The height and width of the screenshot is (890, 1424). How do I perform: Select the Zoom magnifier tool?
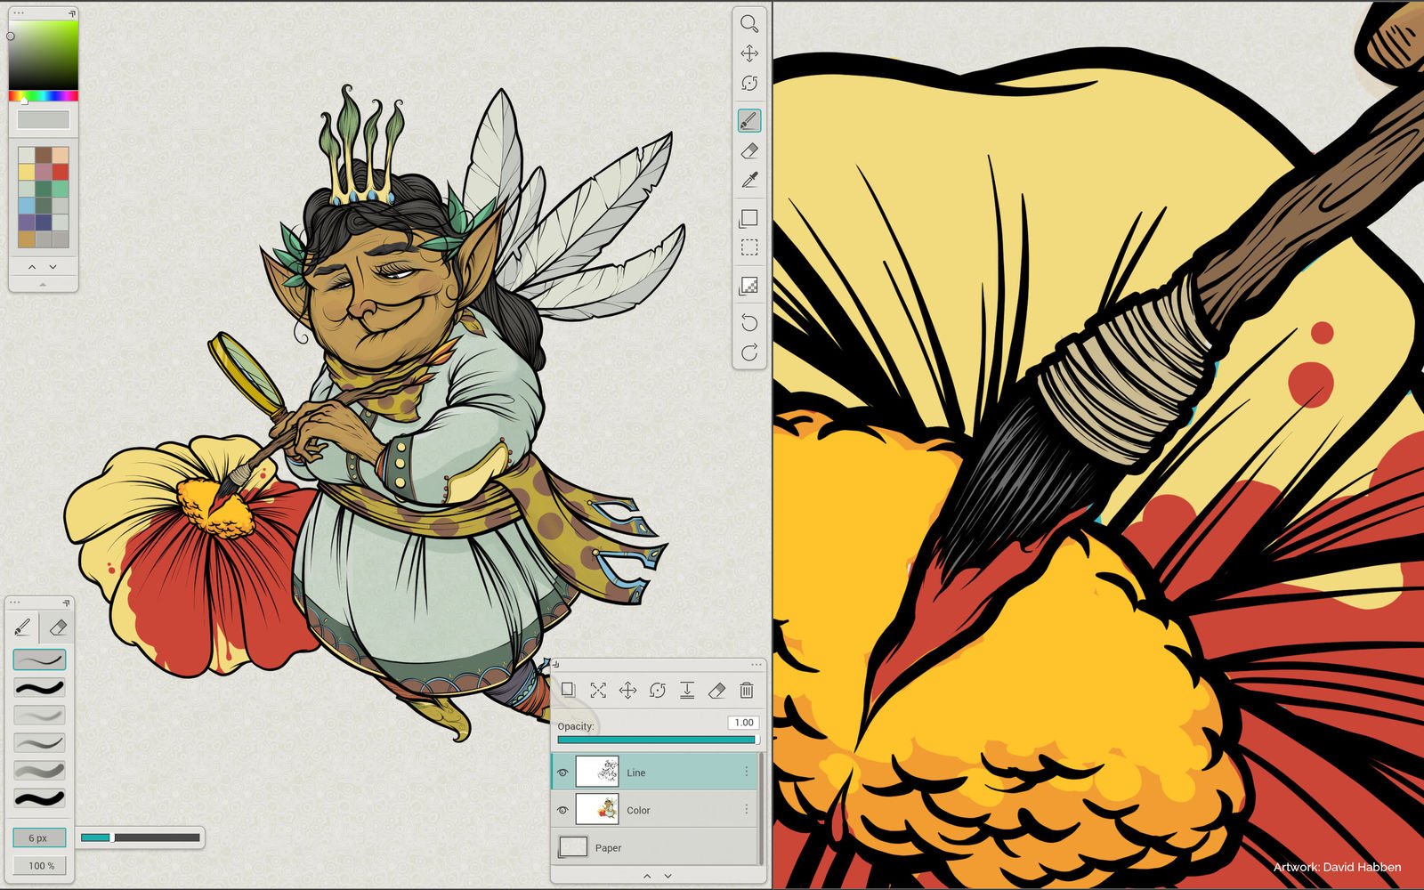click(x=749, y=24)
